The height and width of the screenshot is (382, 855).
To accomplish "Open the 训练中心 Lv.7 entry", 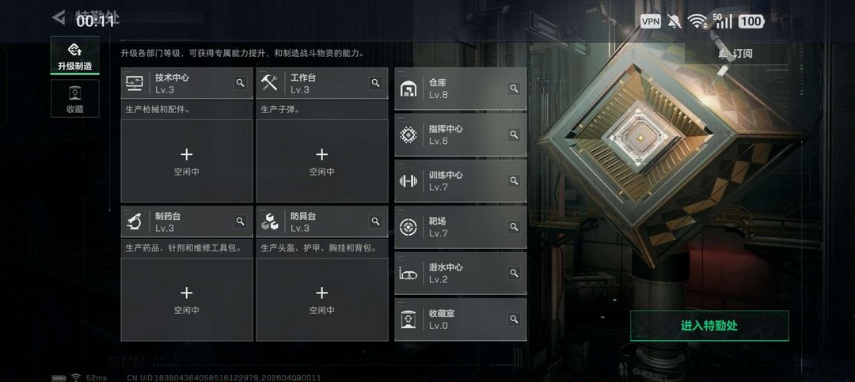I will click(461, 181).
